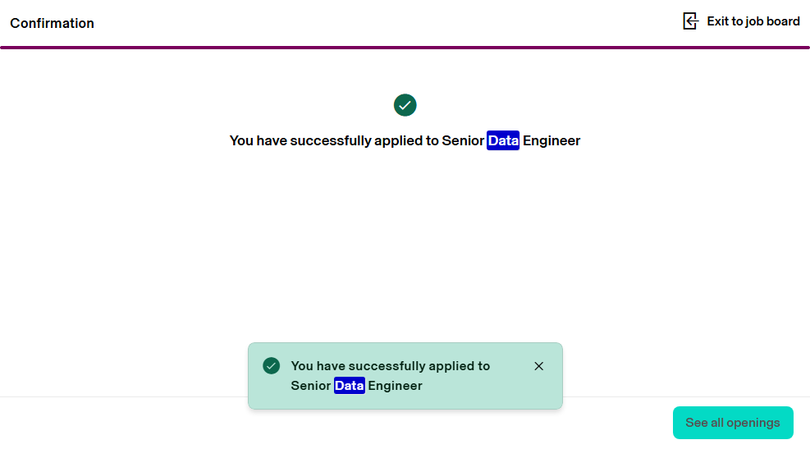Click "applied to" in the main message
The height and width of the screenshot is (449, 810).
(406, 140)
